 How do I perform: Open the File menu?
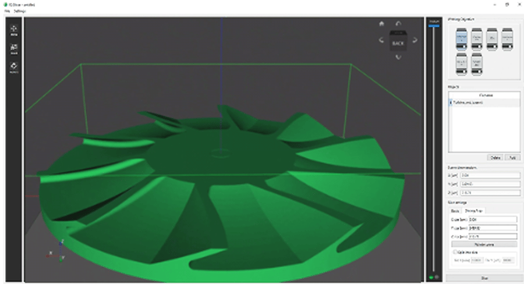(x=7, y=11)
